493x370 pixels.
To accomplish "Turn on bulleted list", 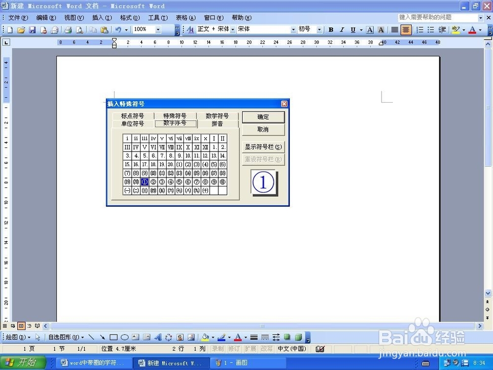I will point(431,30).
